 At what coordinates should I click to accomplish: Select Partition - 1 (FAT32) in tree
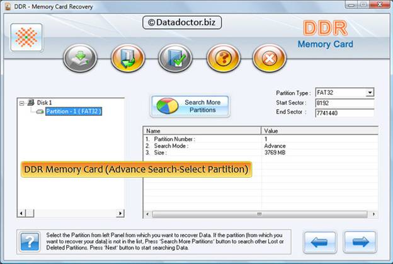click(74, 112)
